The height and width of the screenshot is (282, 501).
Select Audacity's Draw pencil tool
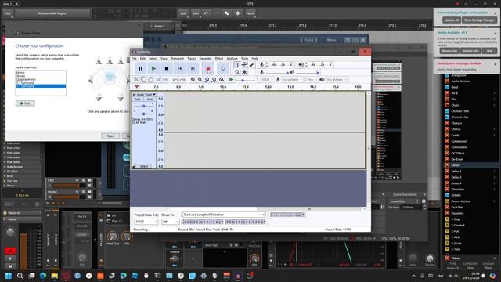point(252,65)
